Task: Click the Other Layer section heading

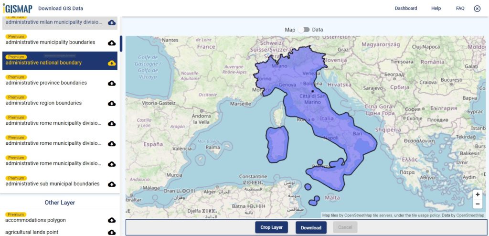Action: [60, 203]
